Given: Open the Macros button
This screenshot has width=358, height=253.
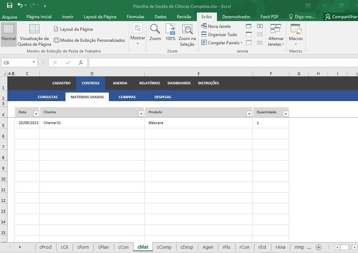Looking at the screenshot, I should 296,35.
